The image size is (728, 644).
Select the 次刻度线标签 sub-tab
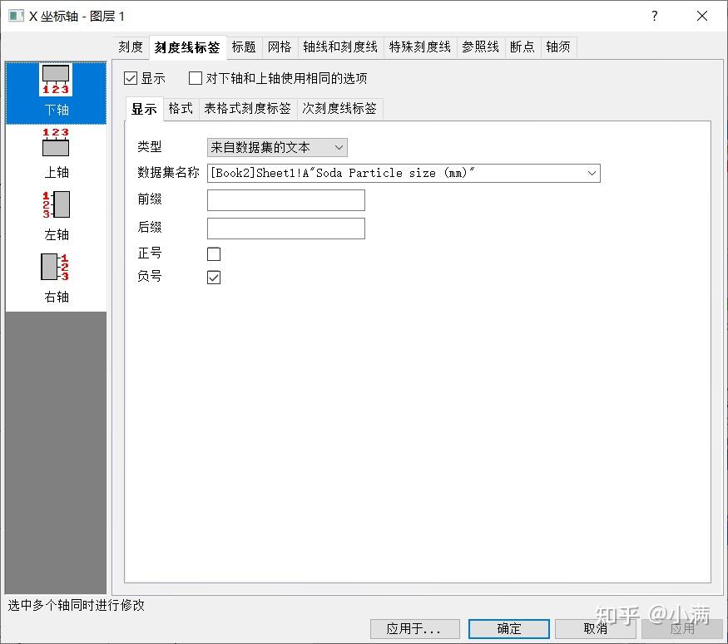click(339, 109)
